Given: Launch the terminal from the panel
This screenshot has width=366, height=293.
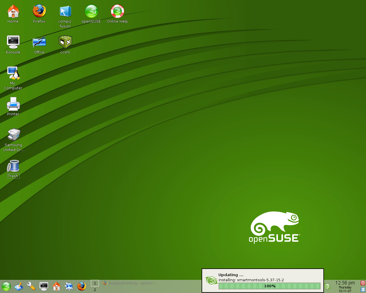Looking at the screenshot, I should (44, 286).
